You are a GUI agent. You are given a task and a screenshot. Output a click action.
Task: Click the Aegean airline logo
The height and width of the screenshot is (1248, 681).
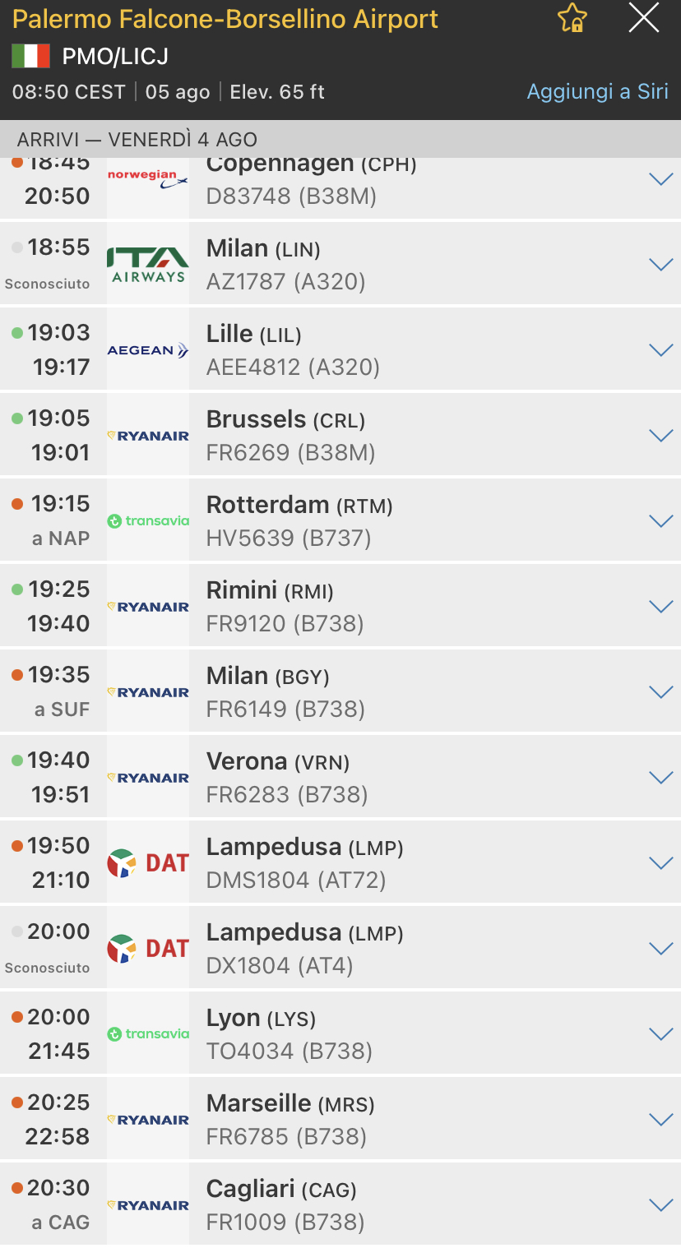point(148,350)
